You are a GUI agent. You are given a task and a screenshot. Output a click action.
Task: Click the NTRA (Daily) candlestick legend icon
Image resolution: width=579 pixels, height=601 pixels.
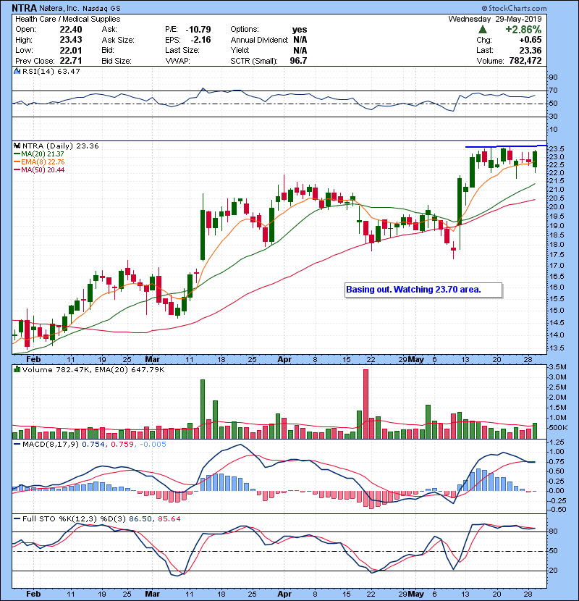pos(17,146)
